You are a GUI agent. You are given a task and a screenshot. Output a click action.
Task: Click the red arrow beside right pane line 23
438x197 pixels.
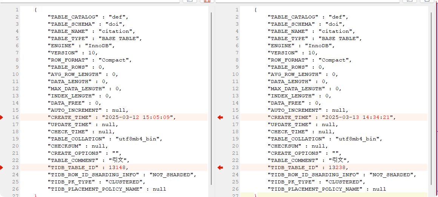(220, 168)
